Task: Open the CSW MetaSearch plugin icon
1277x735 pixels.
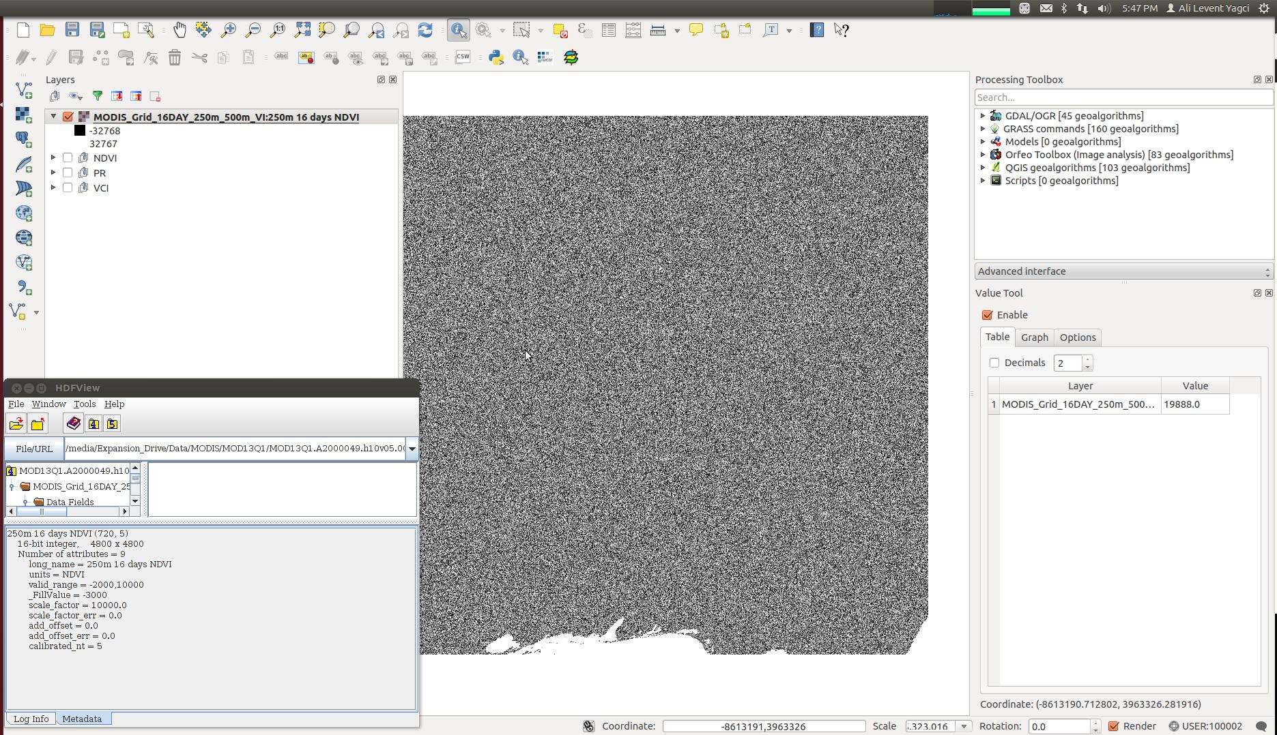Action: click(x=463, y=57)
